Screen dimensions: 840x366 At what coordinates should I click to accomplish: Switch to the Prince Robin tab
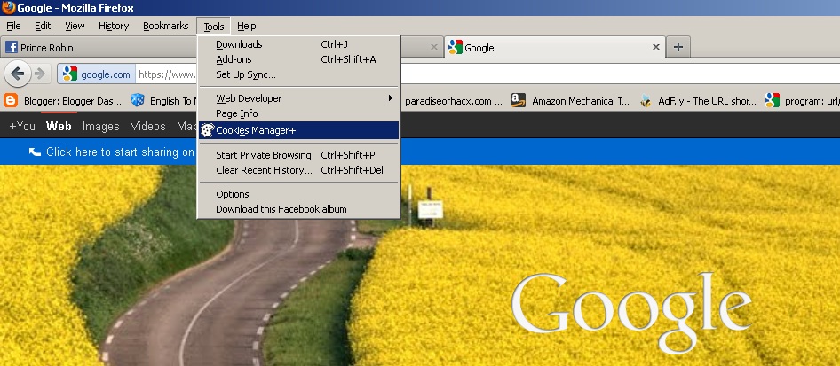[99, 47]
